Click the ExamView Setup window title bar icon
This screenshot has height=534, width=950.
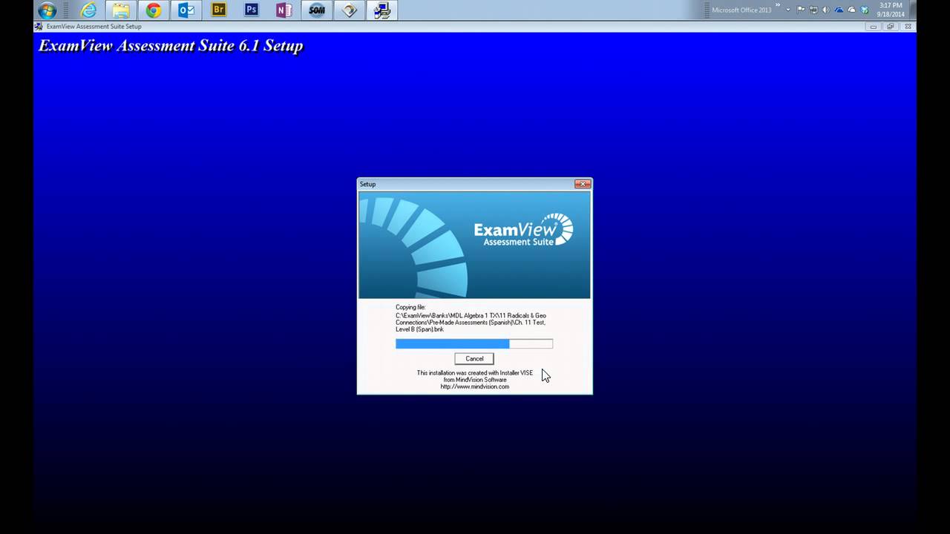[x=39, y=27]
